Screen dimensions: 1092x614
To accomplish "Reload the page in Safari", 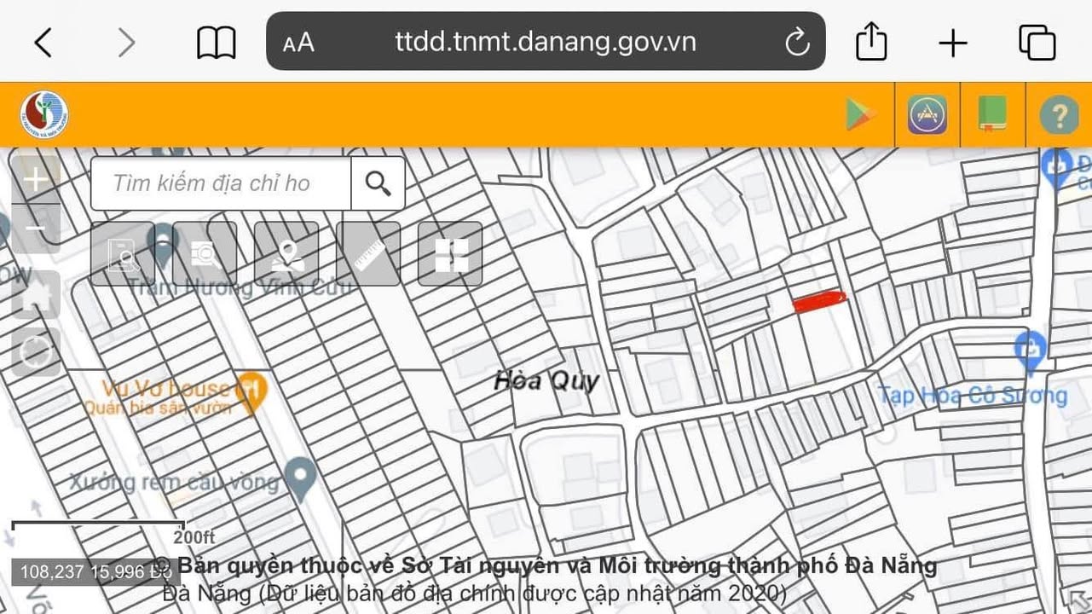I will (x=797, y=42).
